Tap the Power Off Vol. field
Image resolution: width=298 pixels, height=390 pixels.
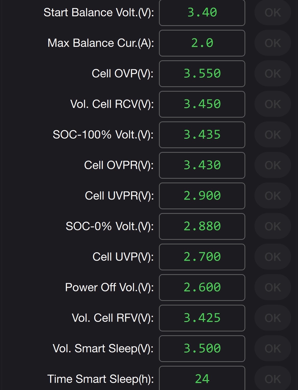(202, 287)
